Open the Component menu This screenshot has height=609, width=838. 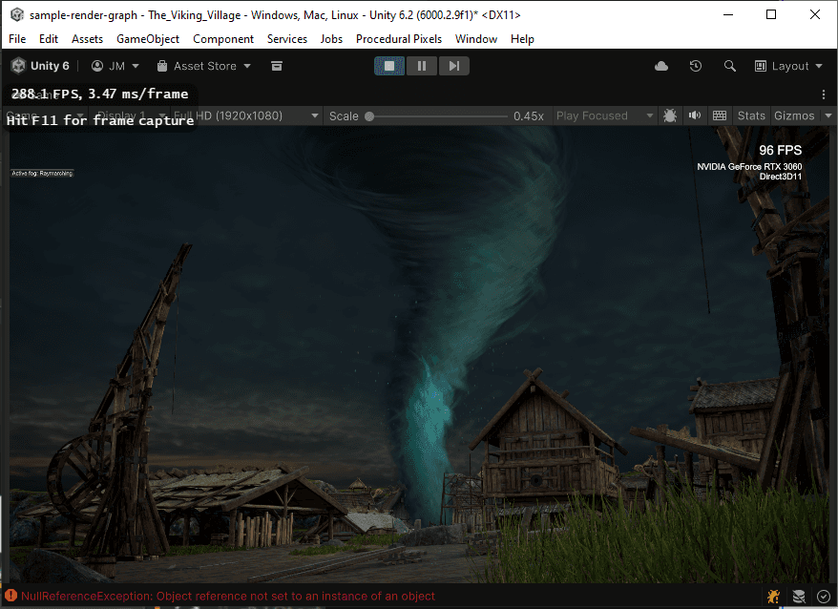coord(223,39)
